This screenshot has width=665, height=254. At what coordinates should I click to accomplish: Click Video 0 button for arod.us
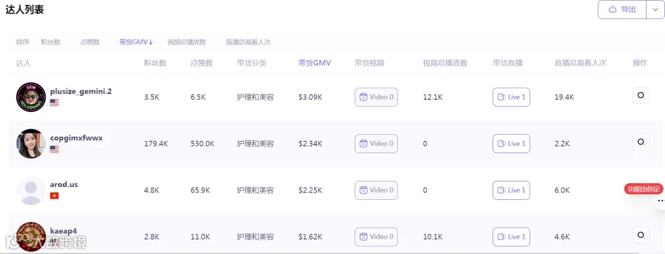(x=376, y=190)
